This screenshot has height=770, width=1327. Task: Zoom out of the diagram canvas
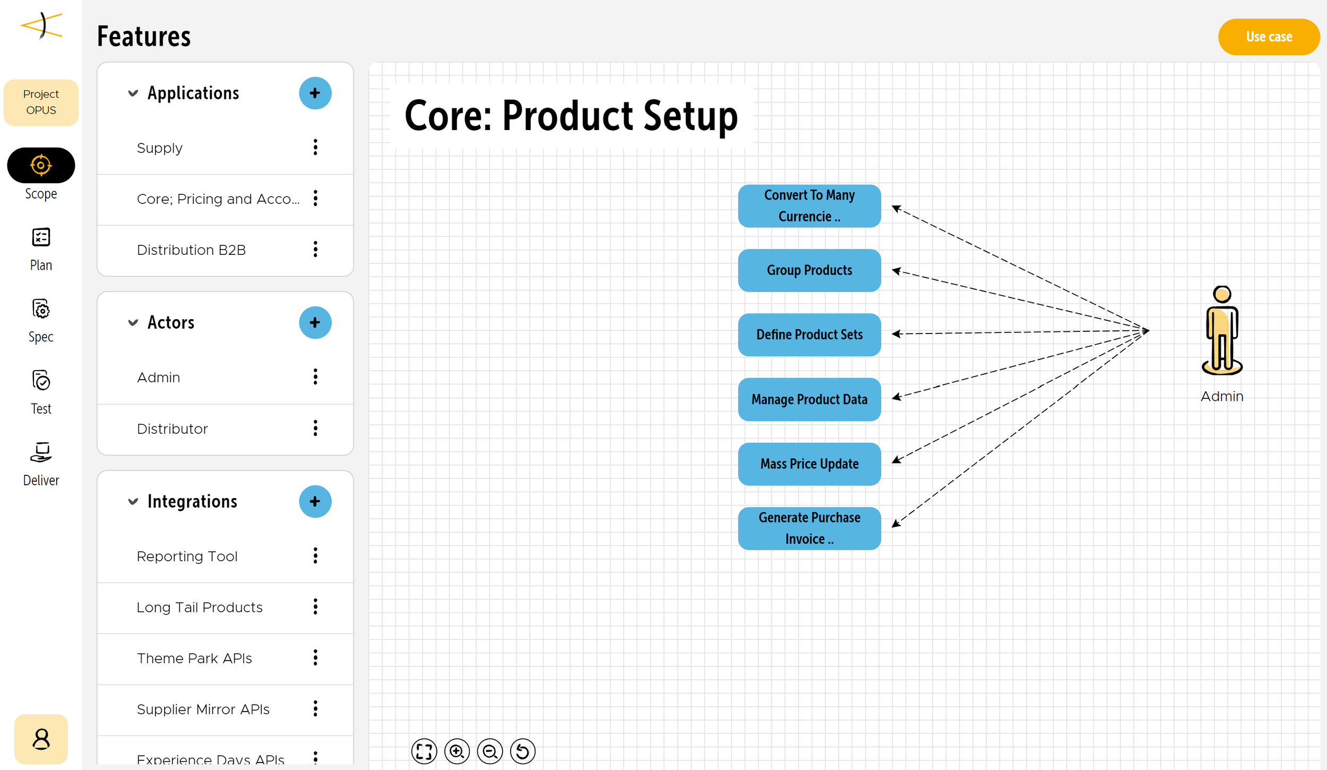(489, 751)
